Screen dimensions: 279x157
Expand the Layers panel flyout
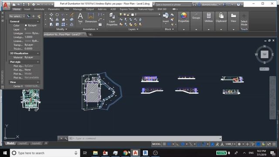click(133, 29)
